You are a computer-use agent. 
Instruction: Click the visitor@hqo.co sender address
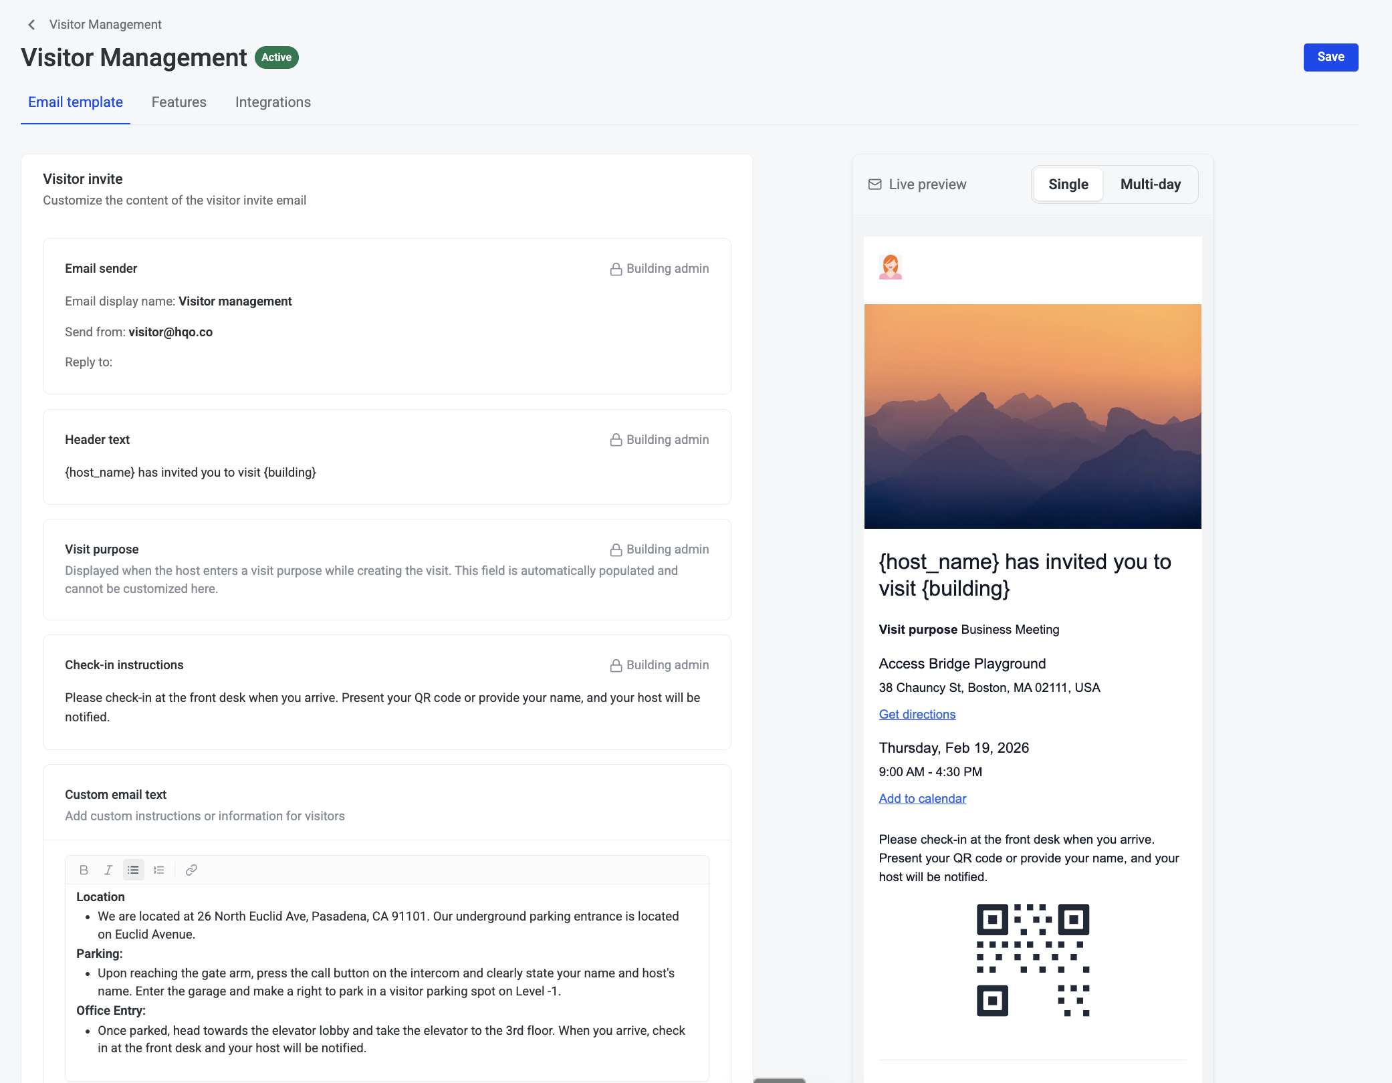pos(170,332)
